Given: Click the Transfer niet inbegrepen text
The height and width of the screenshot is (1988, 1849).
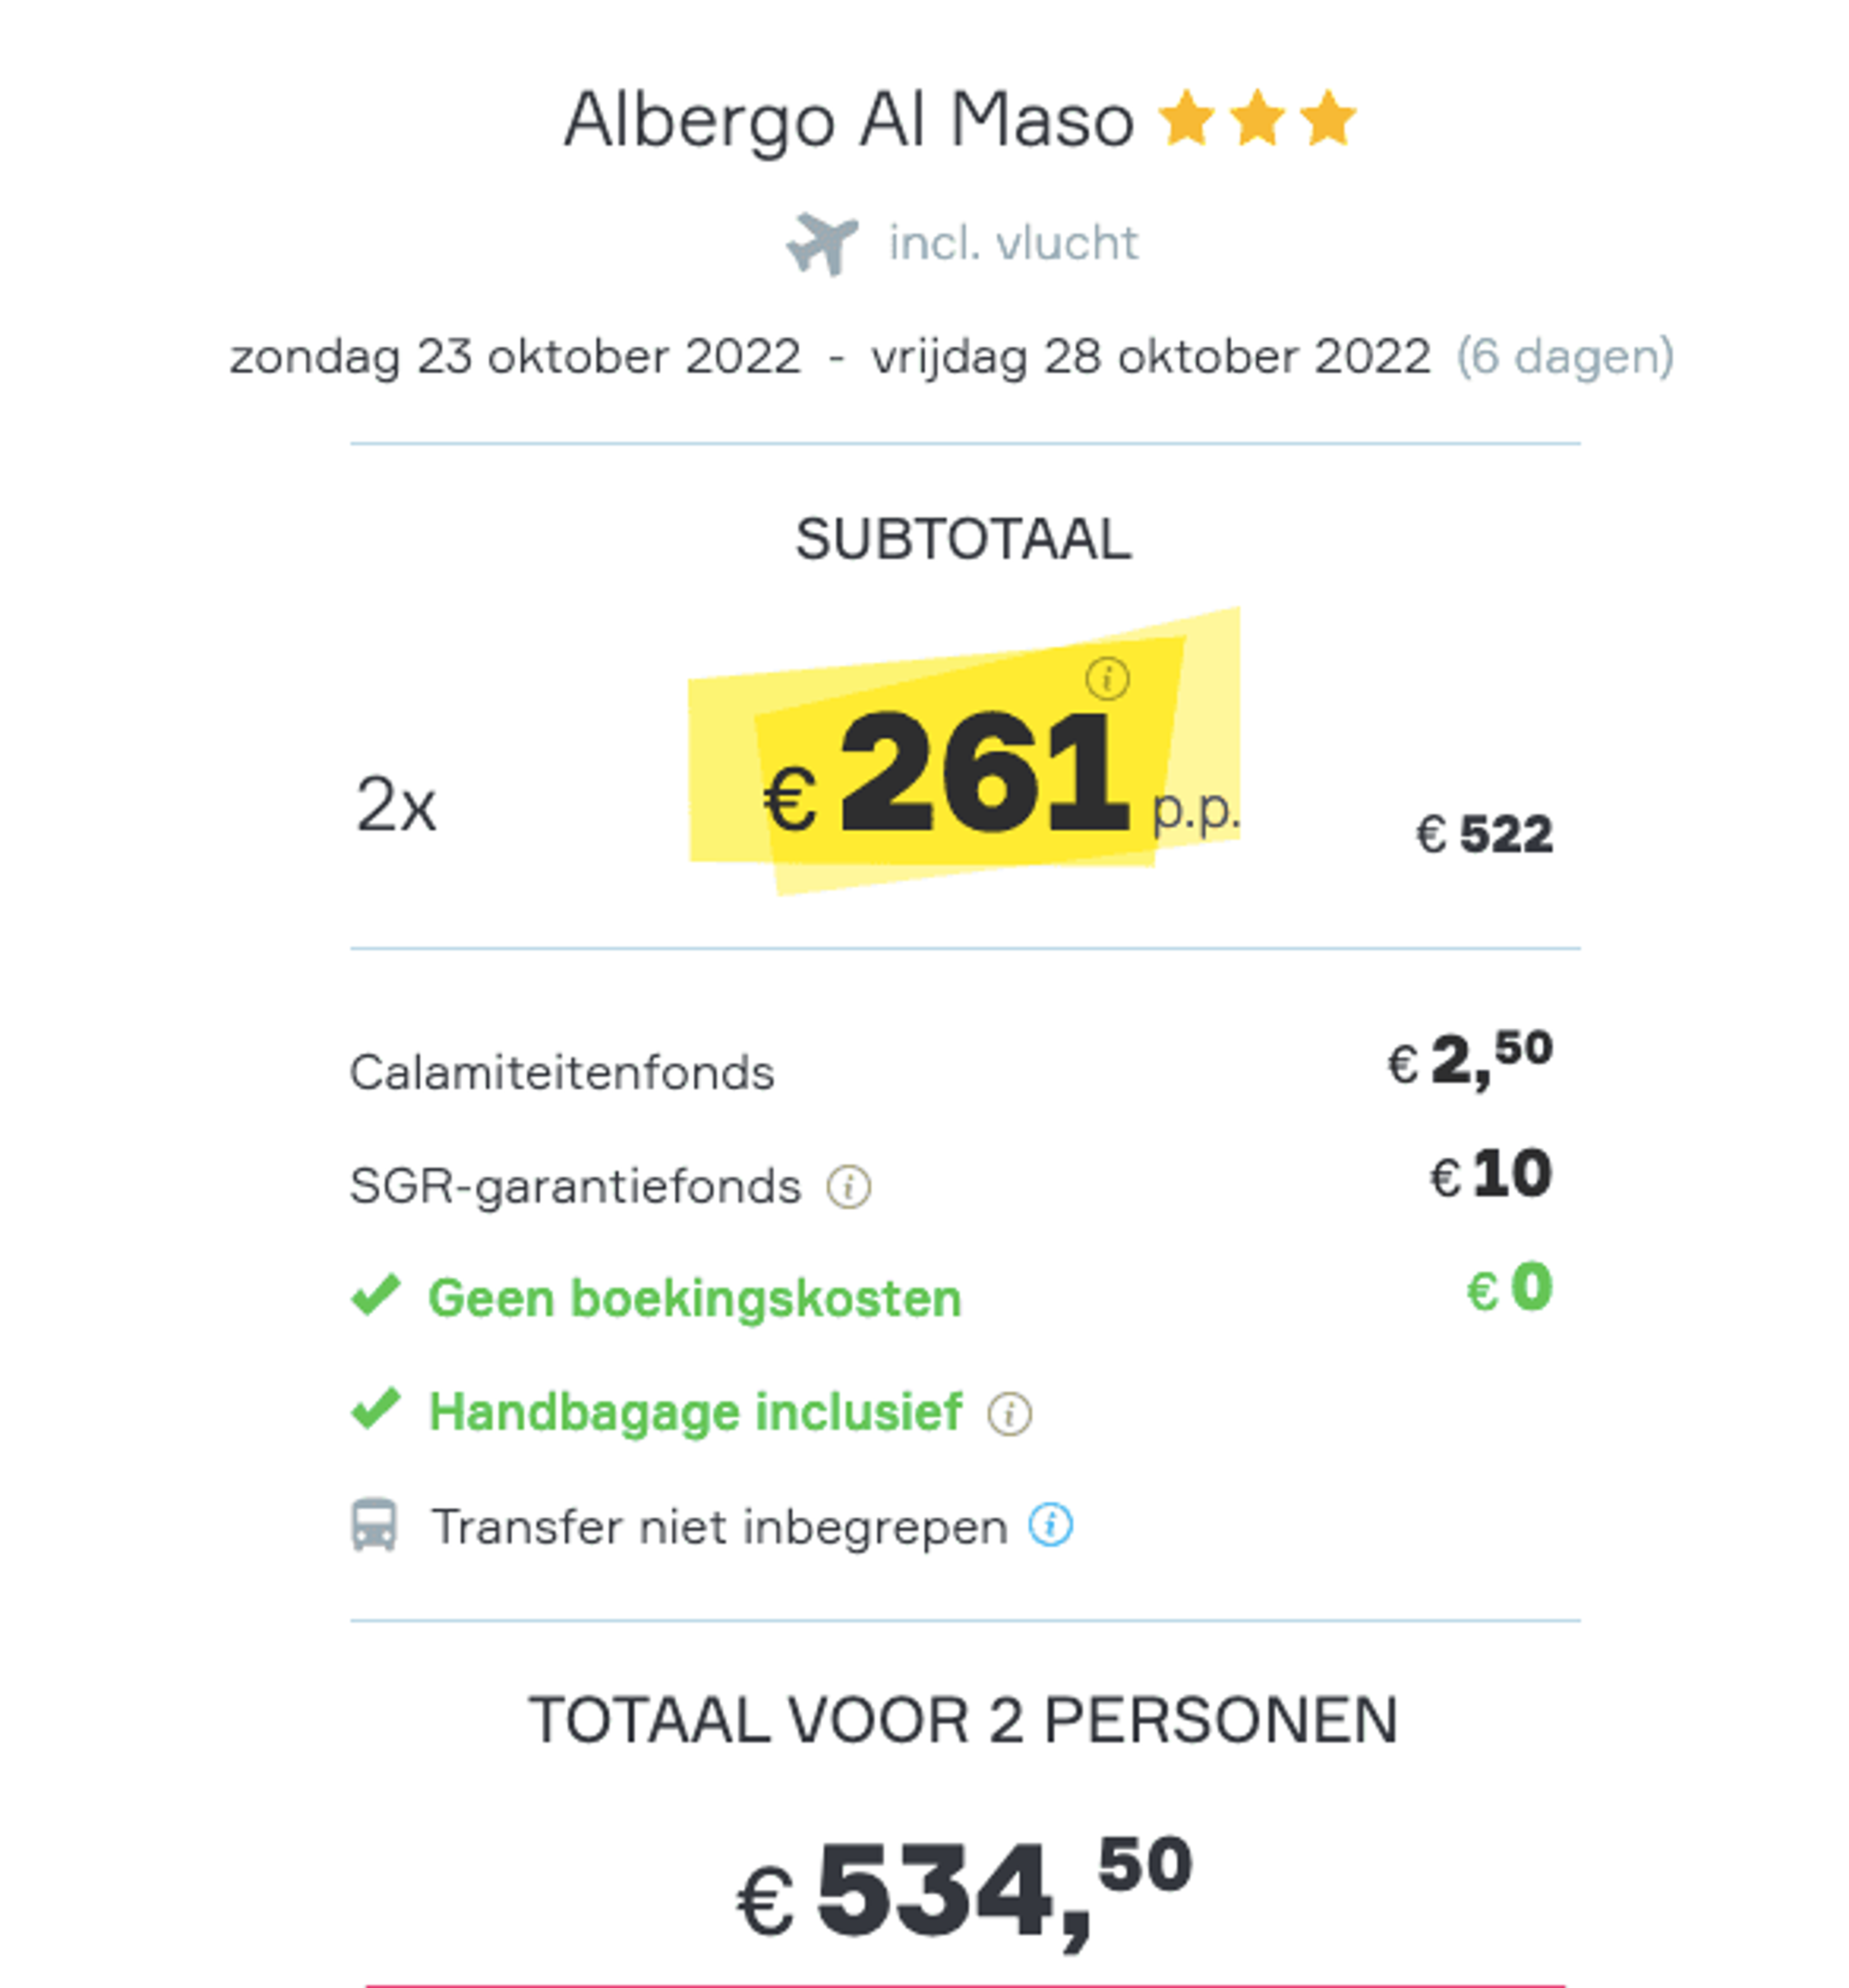Looking at the screenshot, I should point(719,1527).
